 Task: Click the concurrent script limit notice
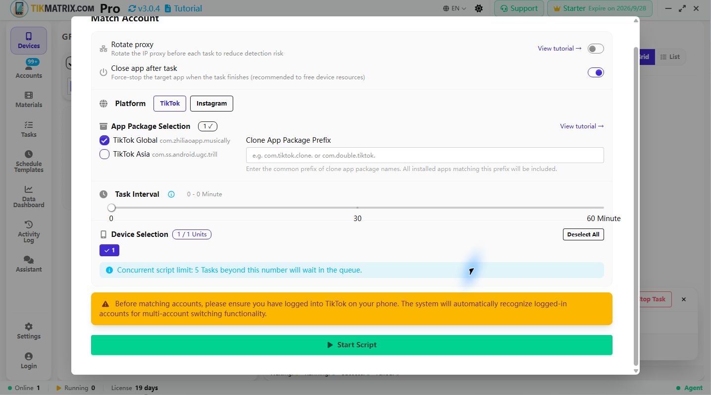coord(352,270)
